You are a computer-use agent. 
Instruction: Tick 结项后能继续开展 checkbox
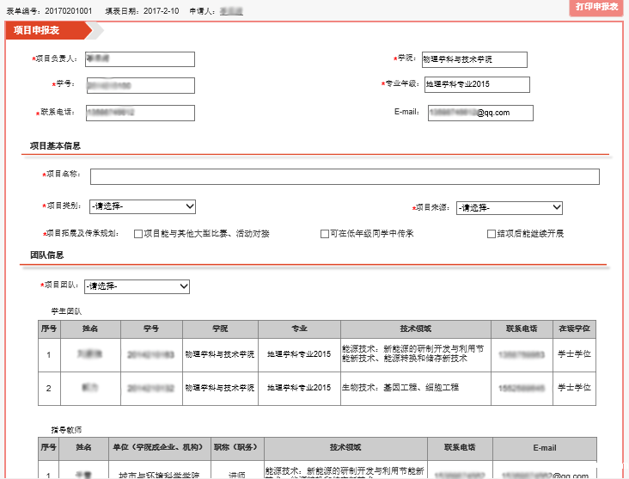[492, 234]
